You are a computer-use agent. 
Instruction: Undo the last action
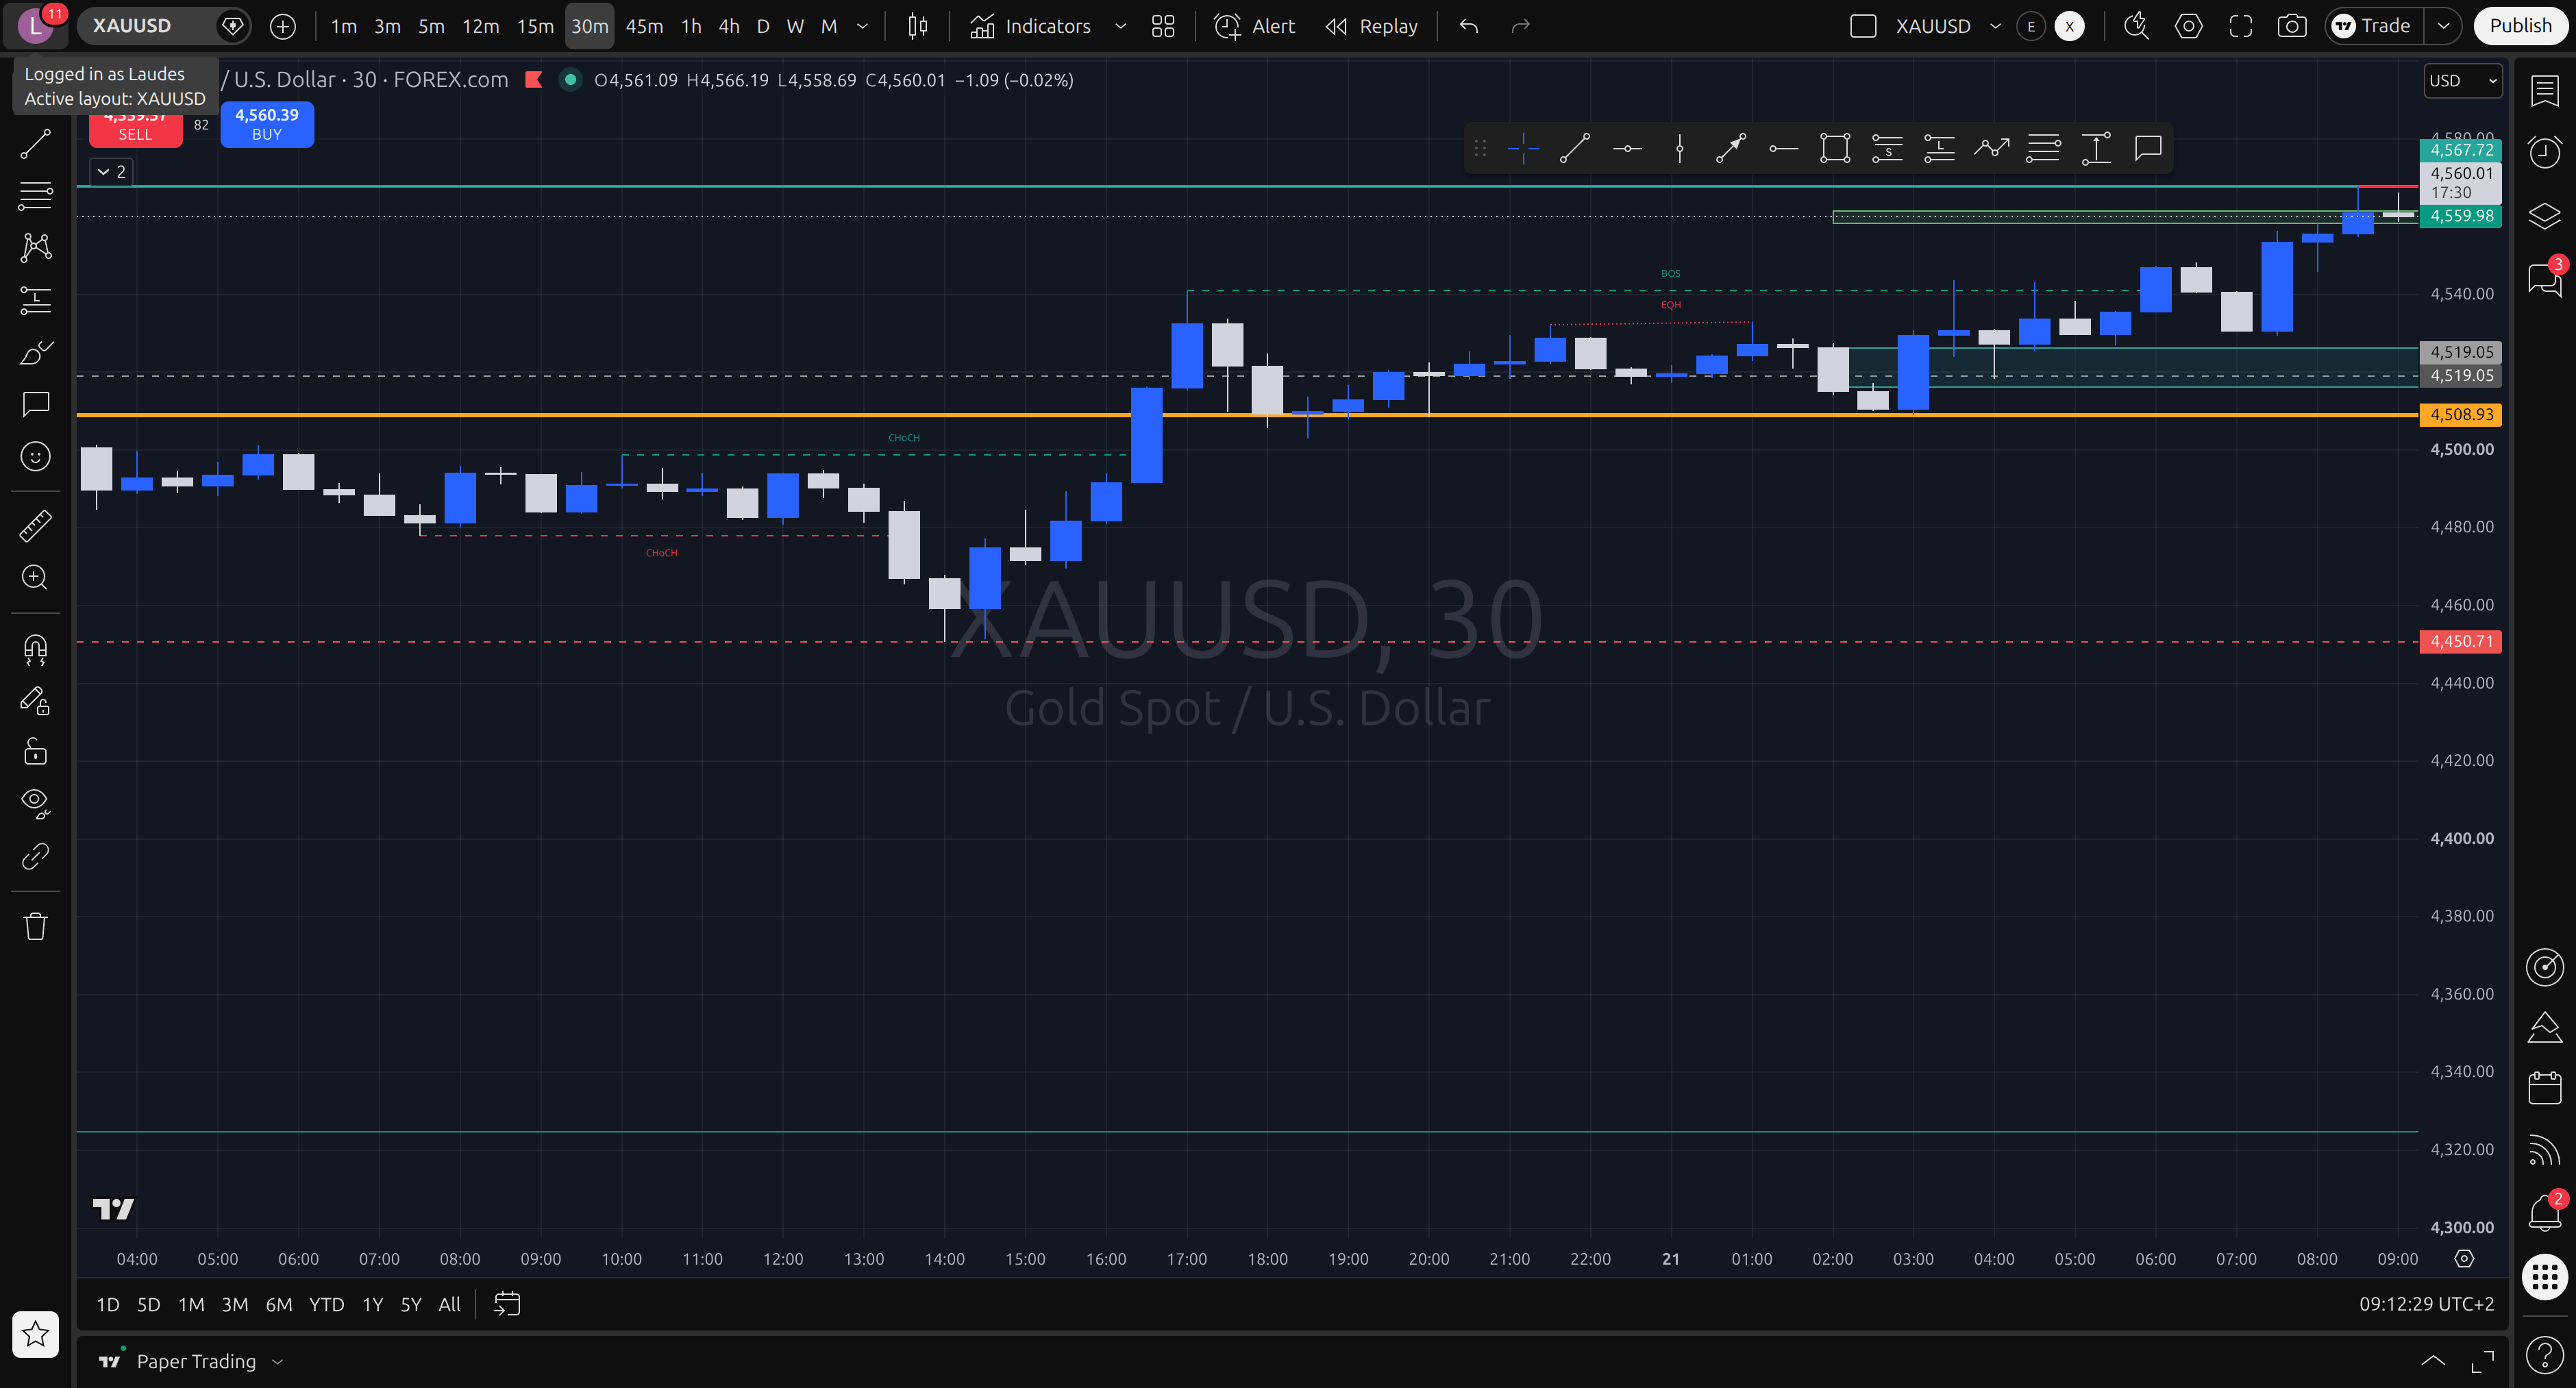(1468, 26)
